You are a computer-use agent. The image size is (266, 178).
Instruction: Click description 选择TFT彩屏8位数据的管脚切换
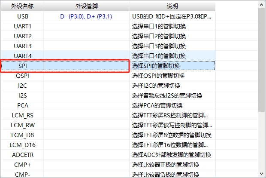(172, 135)
